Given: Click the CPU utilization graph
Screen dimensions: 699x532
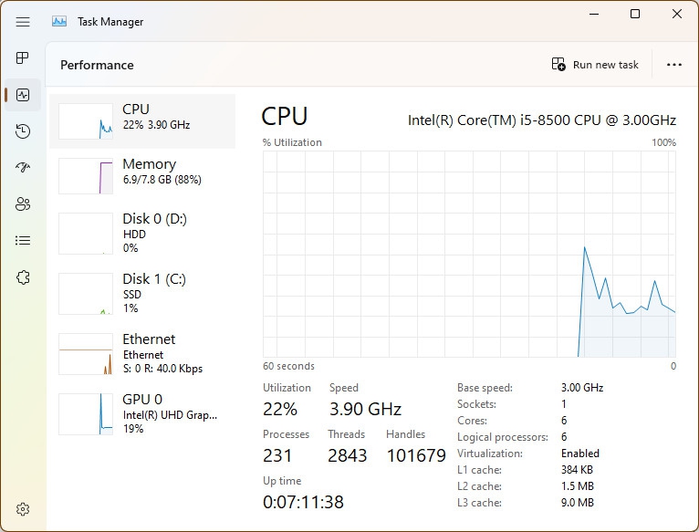Looking at the screenshot, I should pyautogui.click(x=469, y=254).
